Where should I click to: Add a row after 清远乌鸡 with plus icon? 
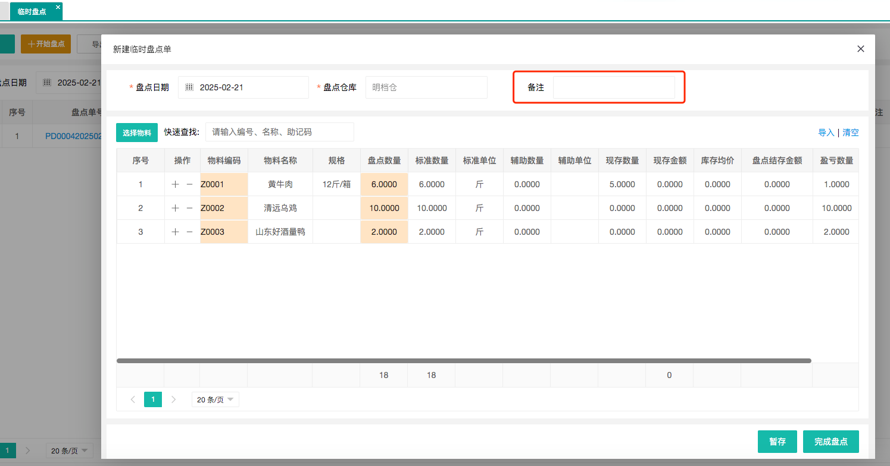click(175, 208)
